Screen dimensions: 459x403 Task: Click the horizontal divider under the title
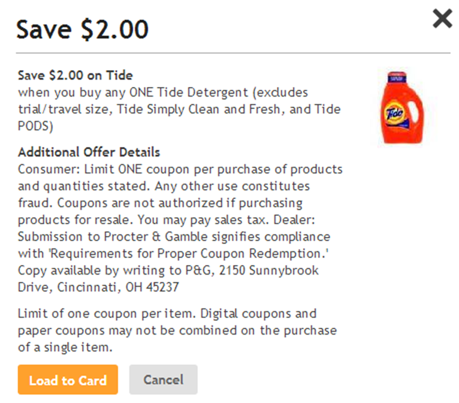[233, 53]
